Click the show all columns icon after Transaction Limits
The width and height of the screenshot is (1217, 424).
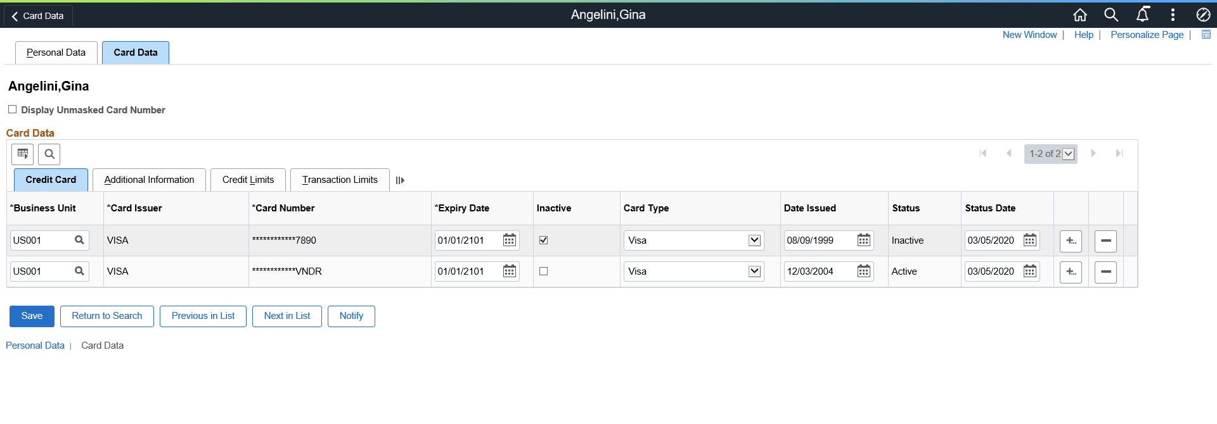[x=400, y=180]
